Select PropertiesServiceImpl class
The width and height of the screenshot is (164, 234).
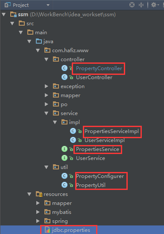111,131
